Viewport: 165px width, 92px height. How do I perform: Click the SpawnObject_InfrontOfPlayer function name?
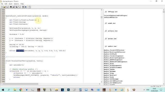(19, 16)
